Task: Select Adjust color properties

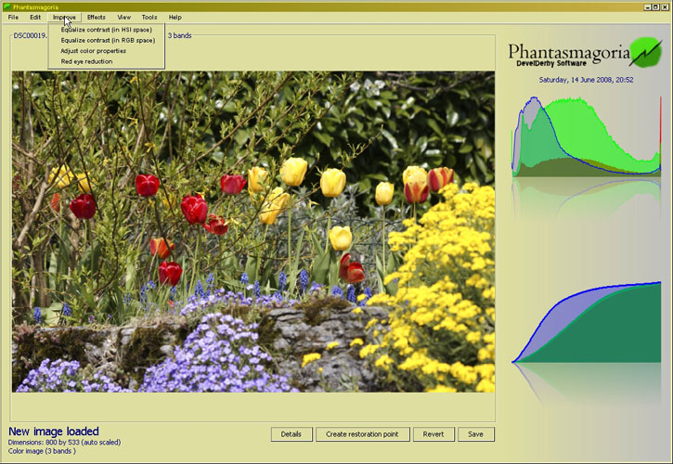Action: pos(93,51)
